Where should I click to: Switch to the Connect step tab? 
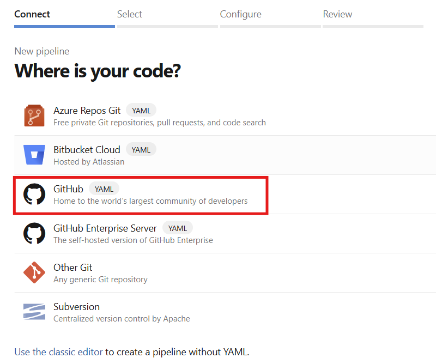[x=32, y=14]
